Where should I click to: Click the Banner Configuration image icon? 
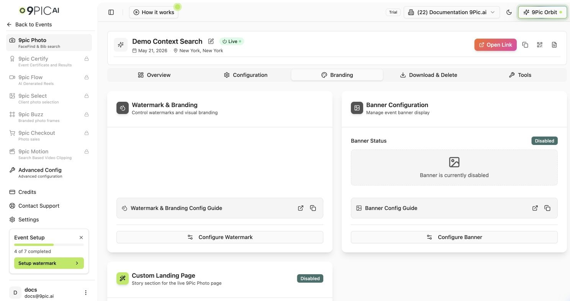[x=357, y=108]
